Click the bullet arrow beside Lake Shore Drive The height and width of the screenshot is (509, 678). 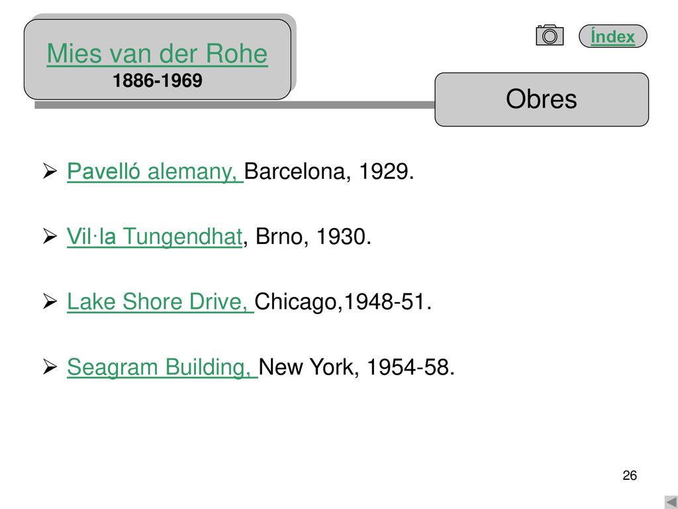(50, 302)
